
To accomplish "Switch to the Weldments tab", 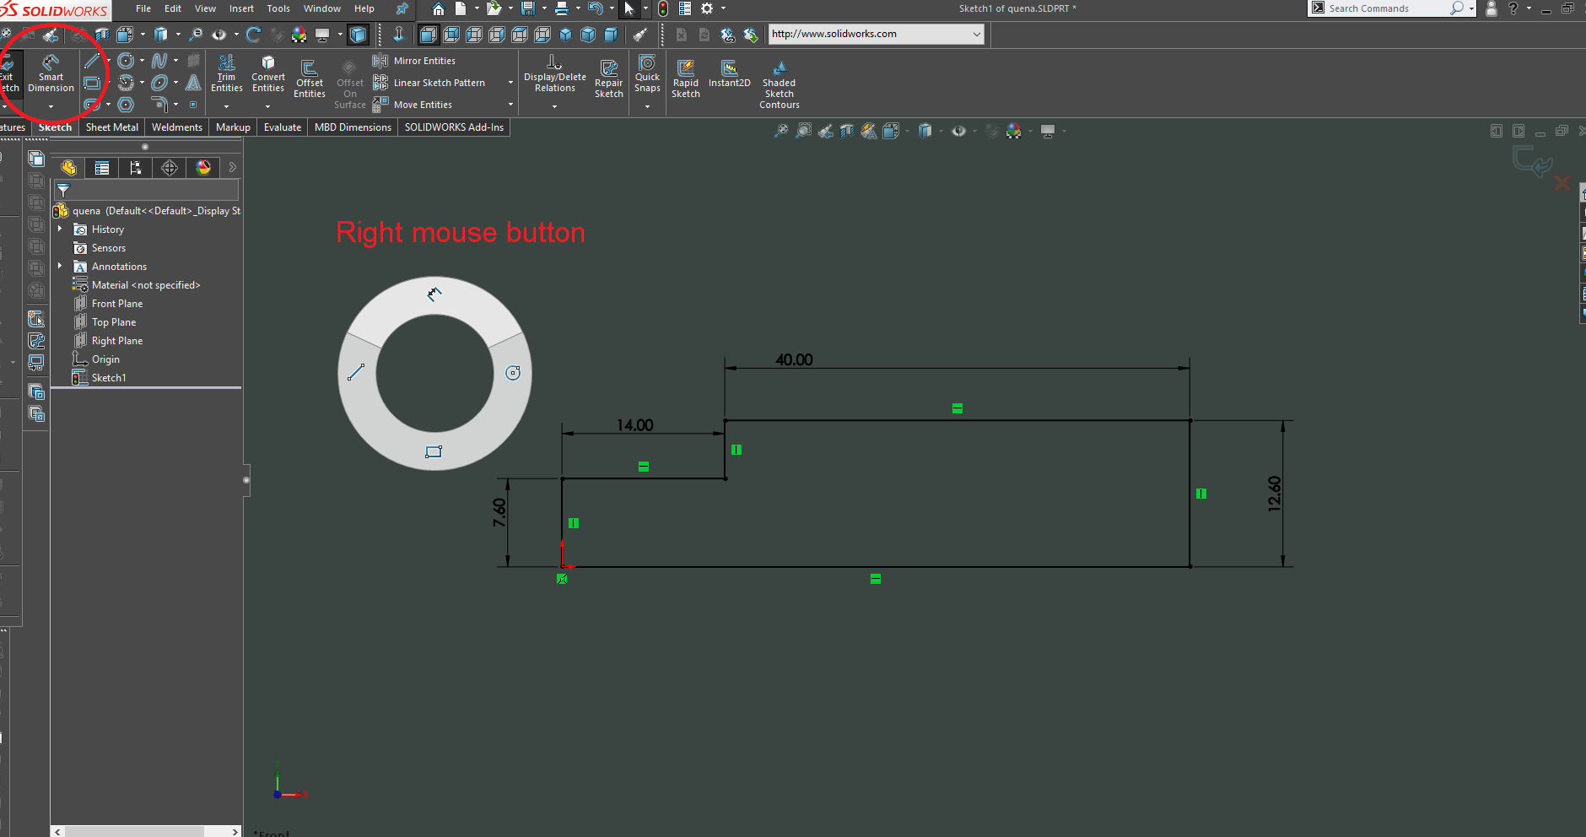I will pos(176,127).
